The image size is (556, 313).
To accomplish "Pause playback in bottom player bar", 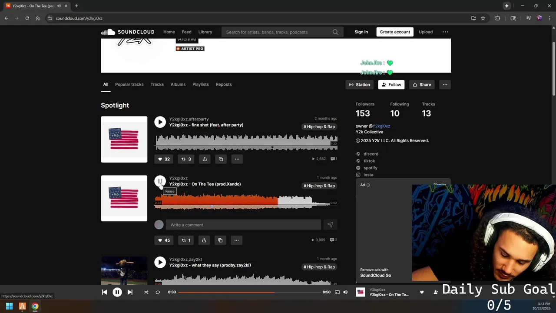I will click(117, 292).
